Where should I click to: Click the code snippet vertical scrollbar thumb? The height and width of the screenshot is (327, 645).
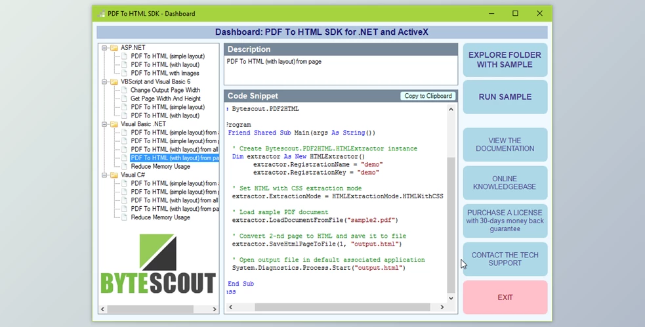451,225
